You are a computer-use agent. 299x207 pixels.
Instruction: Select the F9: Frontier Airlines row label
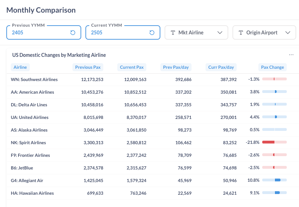pos(30,155)
